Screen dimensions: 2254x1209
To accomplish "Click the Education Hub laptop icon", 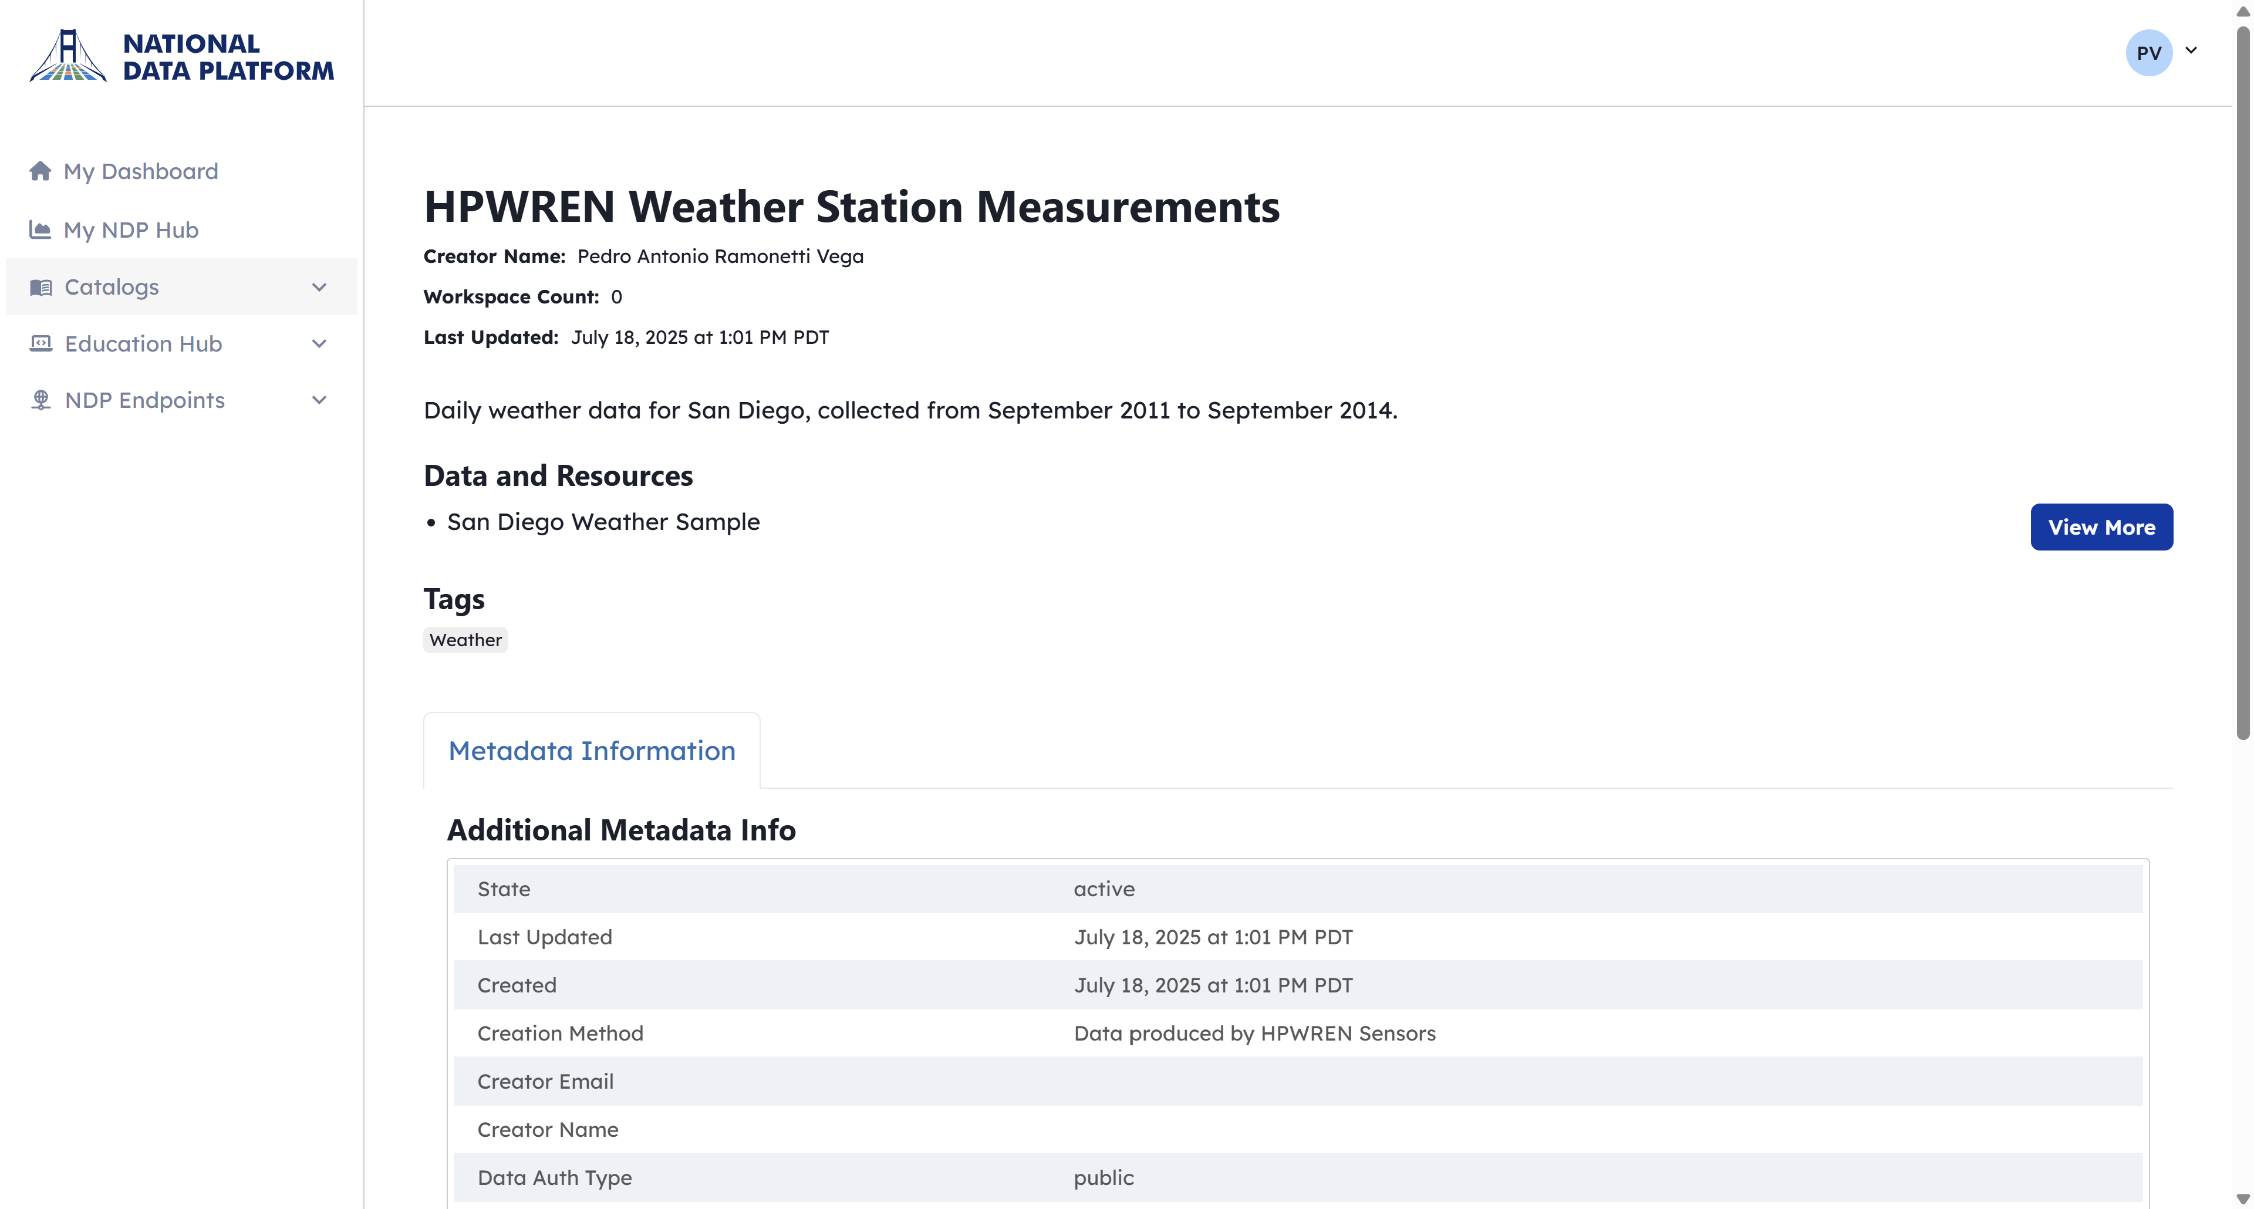I will tap(41, 344).
